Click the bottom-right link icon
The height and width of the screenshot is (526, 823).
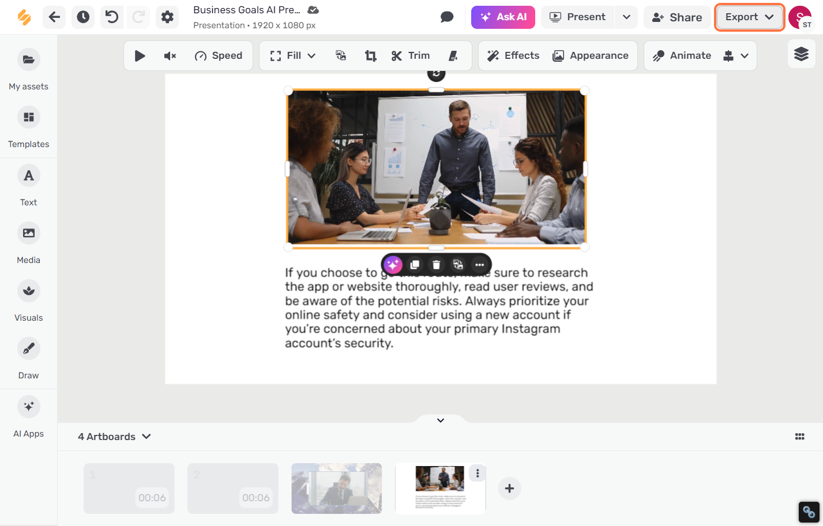[809, 512]
